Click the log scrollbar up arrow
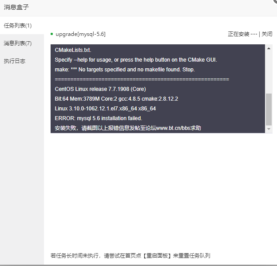This screenshot has width=277, height=266. (269, 48)
